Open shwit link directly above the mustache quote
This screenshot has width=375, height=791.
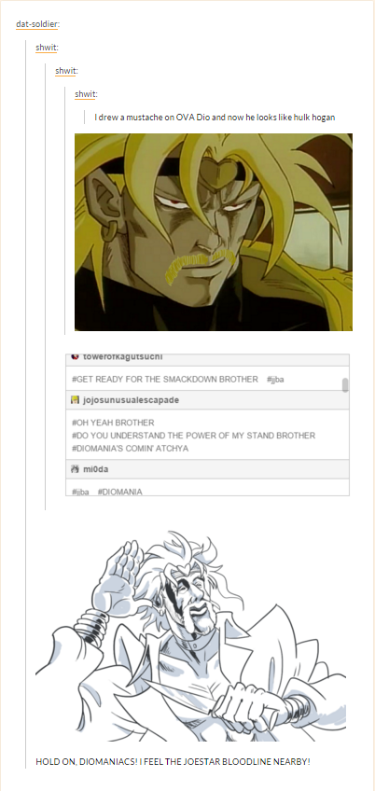(x=85, y=94)
